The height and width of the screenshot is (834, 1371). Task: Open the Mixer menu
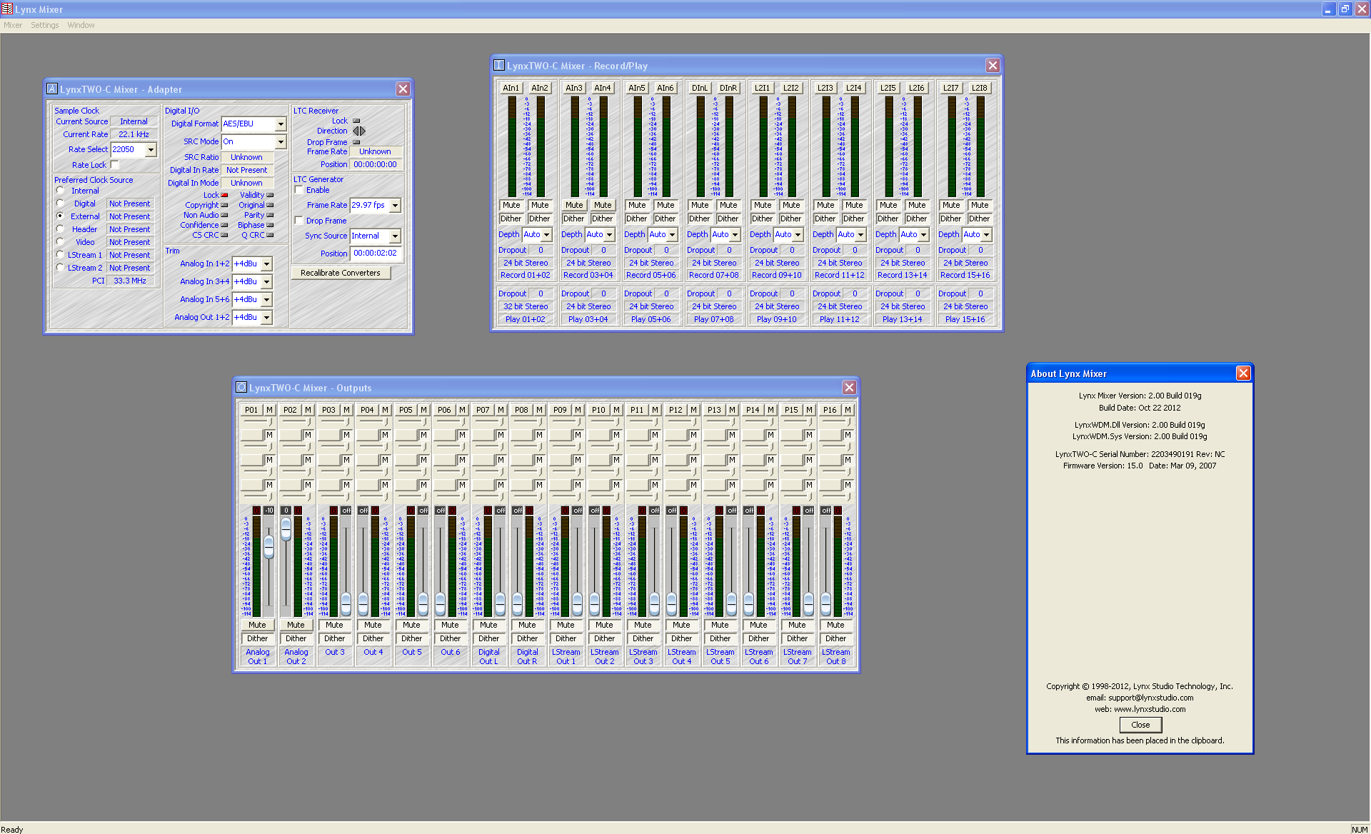pos(13,25)
